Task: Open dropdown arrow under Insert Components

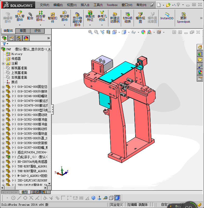Action: (20, 25)
